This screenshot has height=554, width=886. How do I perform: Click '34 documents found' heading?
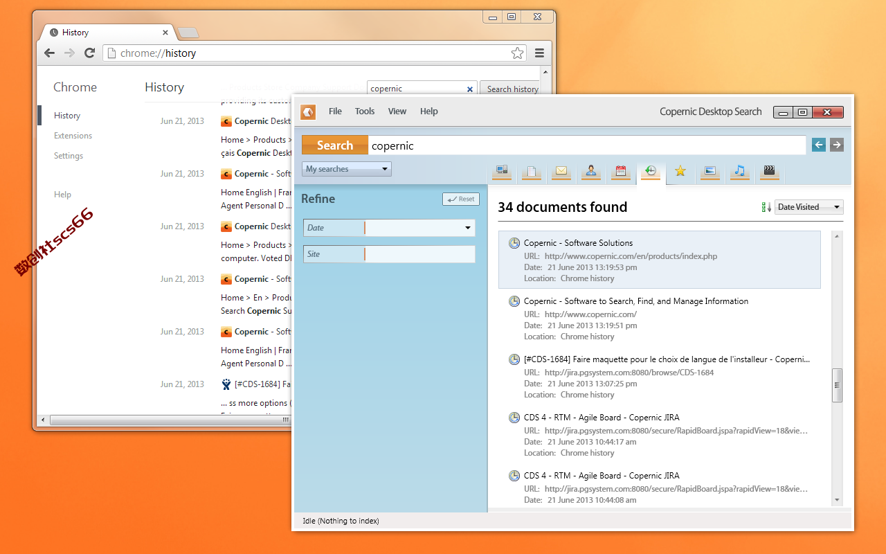pyautogui.click(x=562, y=207)
